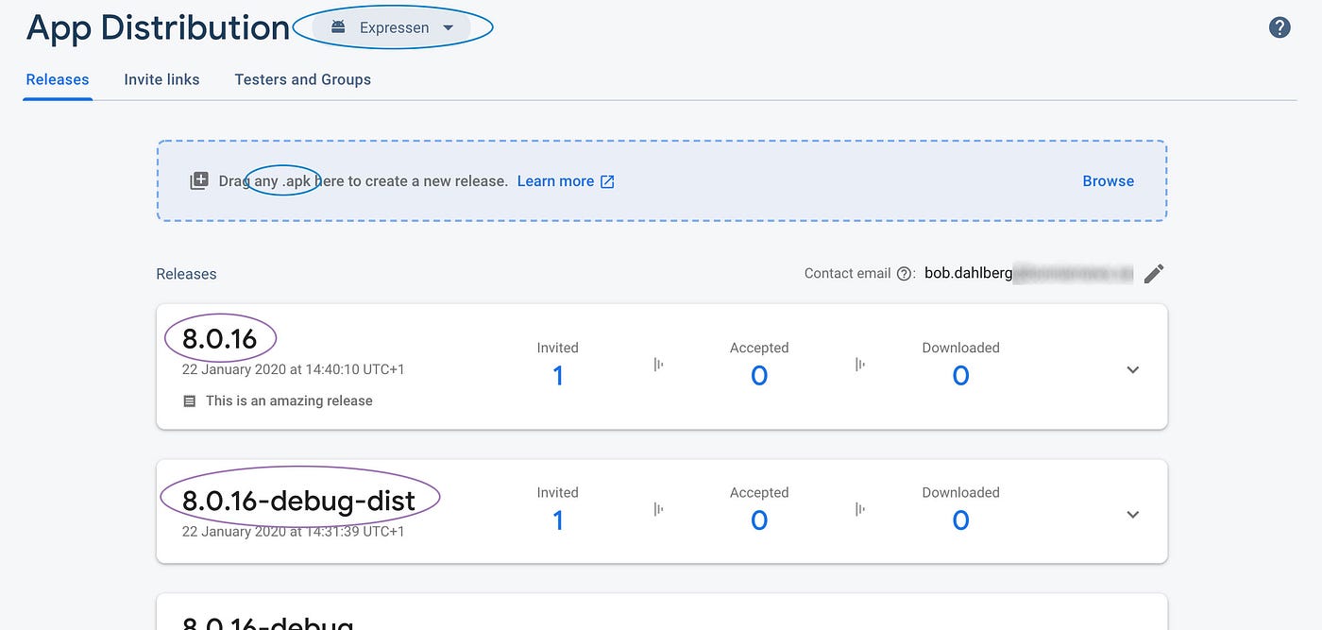
Task: Expand the 8.0.16 release card chevron
Action: tap(1133, 370)
